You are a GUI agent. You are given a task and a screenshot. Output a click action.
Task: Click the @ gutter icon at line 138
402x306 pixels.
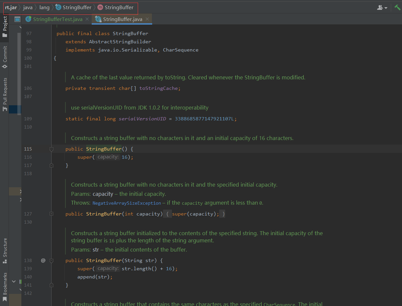pyautogui.click(x=43, y=260)
